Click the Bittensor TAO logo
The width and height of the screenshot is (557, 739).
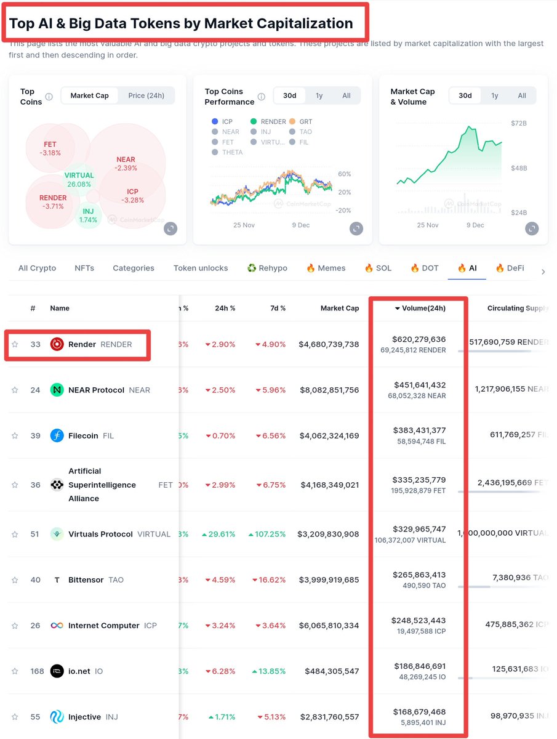click(x=57, y=579)
